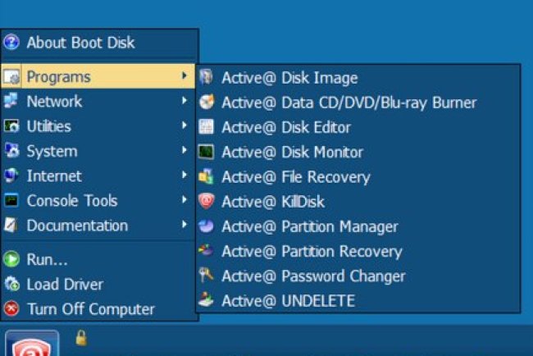Choose Run... from the start menu
The image size is (533, 356).
99,259
